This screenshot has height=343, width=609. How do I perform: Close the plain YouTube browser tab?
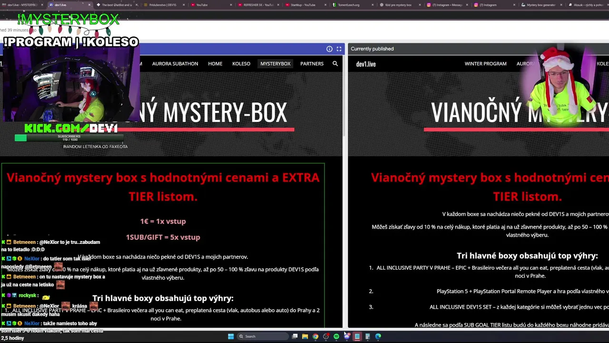pos(231,5)
